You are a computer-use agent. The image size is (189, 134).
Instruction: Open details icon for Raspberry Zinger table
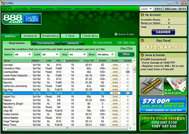coord(128,104)
